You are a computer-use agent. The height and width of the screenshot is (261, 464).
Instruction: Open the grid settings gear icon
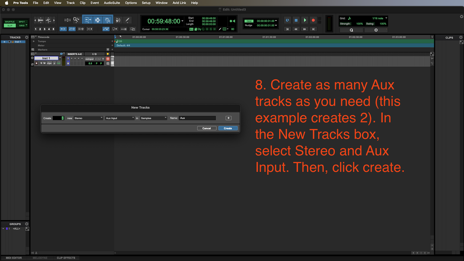[x=376, y=30]
